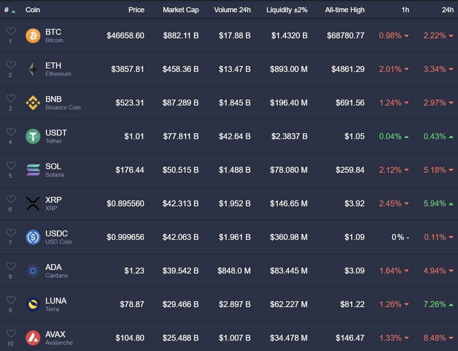Click Solana 24h change 5.18%

[439, 170]
